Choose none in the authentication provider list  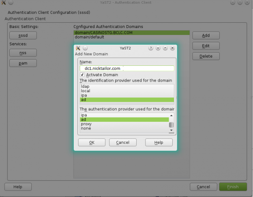click(86, 128)
